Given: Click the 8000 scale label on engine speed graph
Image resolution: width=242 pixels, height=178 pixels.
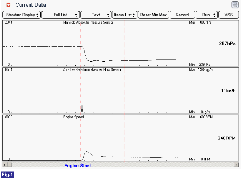Looking at the screenshot, I should click(9, 117).
